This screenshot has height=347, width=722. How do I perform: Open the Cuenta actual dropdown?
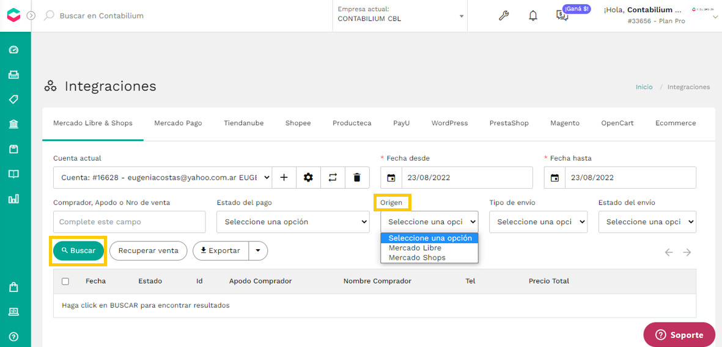163,178
